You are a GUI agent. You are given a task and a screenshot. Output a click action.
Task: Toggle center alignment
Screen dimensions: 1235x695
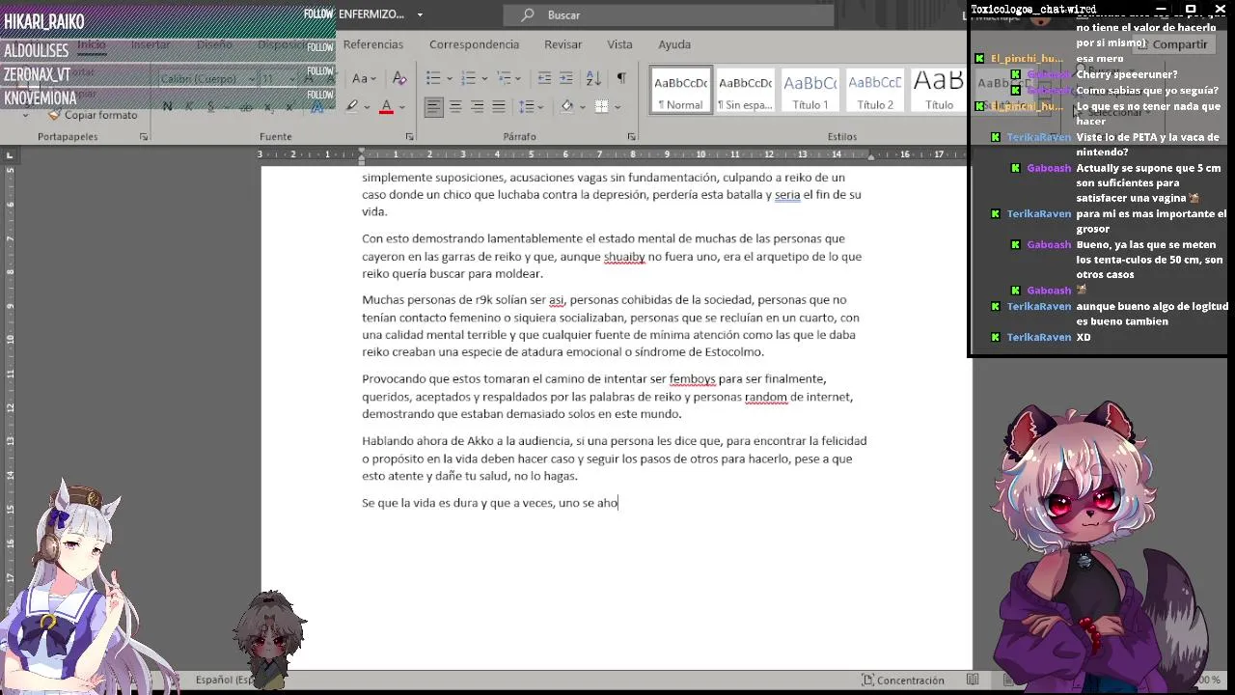pyautogui.click(x=455, y=106)
